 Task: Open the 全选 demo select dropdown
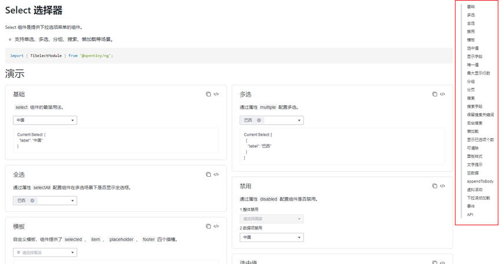45,200
